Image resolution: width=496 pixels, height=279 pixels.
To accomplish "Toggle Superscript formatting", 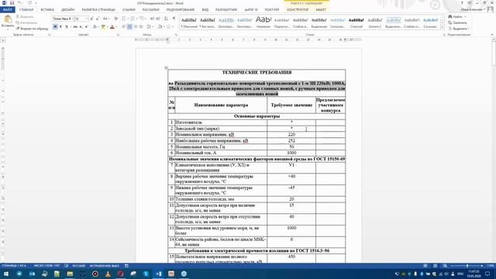I will (x=86, y=27).
